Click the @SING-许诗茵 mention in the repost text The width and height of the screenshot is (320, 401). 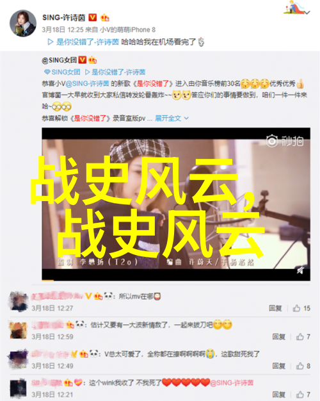pyautogui.click(x=87, y=83)
